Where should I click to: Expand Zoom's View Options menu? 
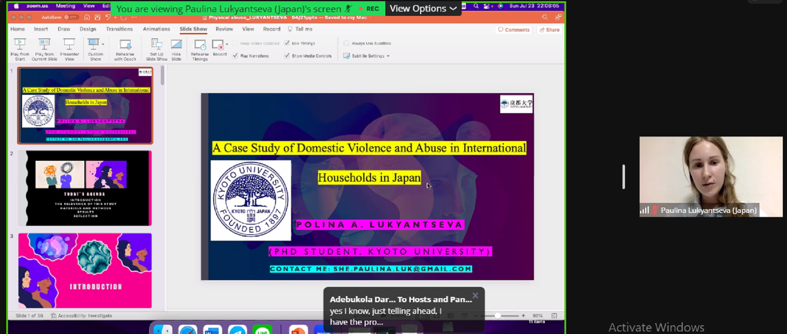(423, 8)
